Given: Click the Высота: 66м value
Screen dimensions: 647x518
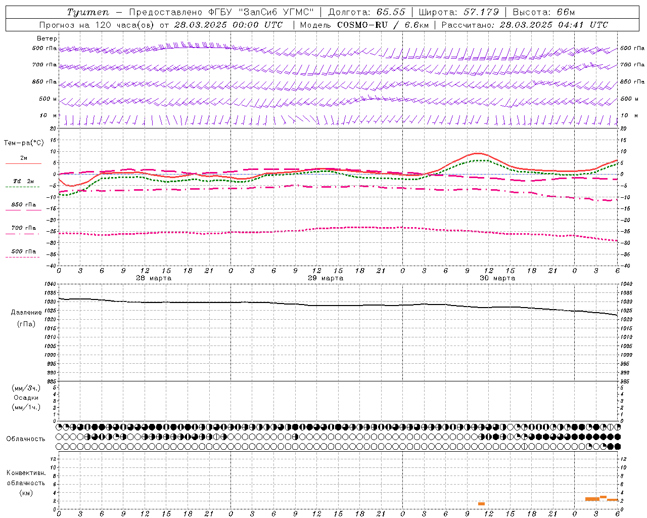Looking at the screenshot, I should (x=544, y=12).
